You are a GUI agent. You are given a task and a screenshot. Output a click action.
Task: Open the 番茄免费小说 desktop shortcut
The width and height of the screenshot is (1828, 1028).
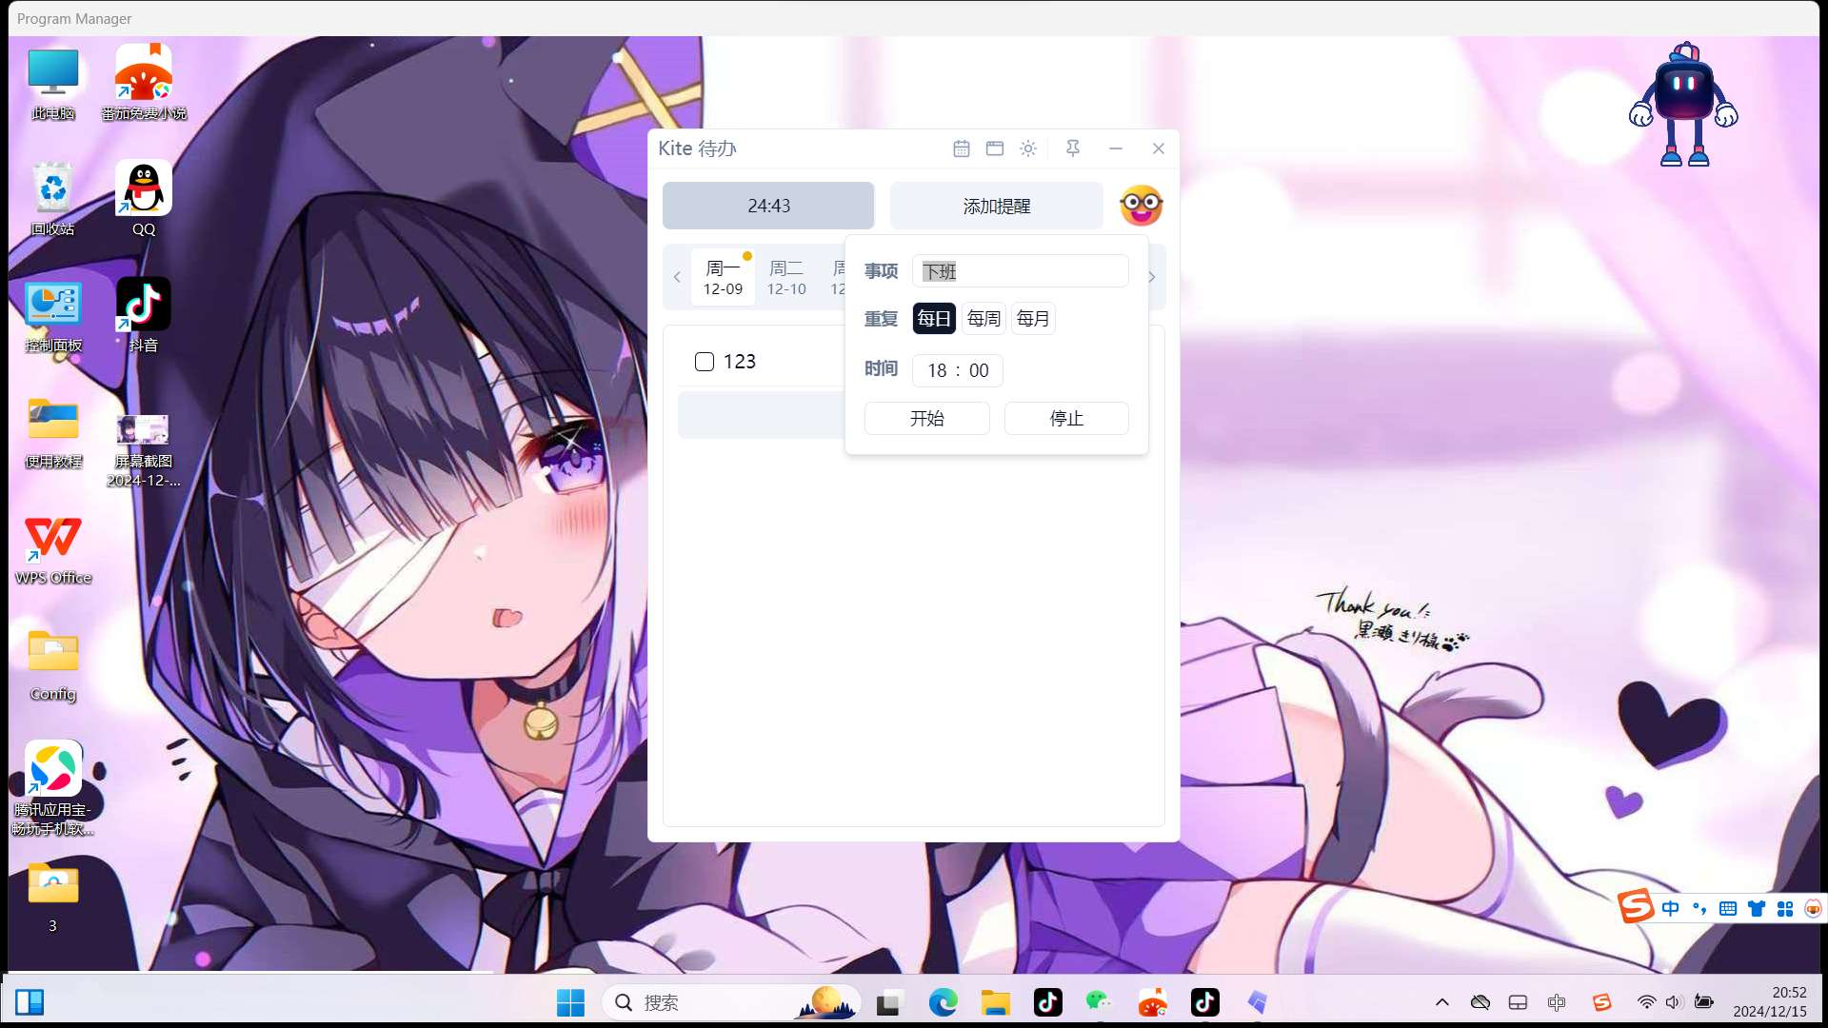tap(144, 84)
